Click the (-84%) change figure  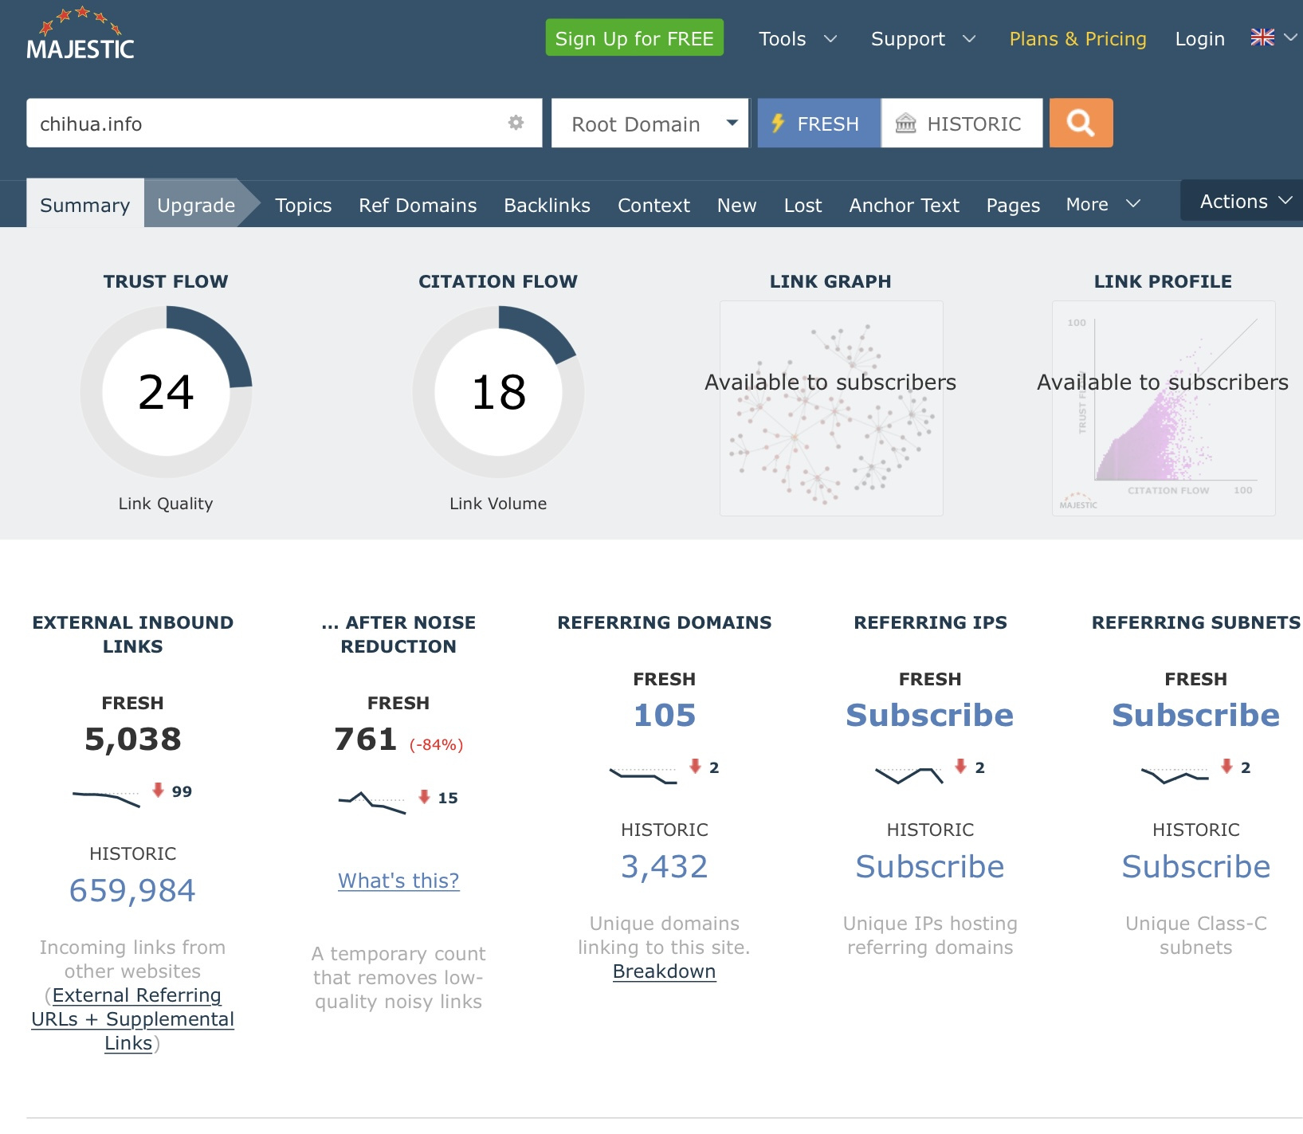click(436, 744)
